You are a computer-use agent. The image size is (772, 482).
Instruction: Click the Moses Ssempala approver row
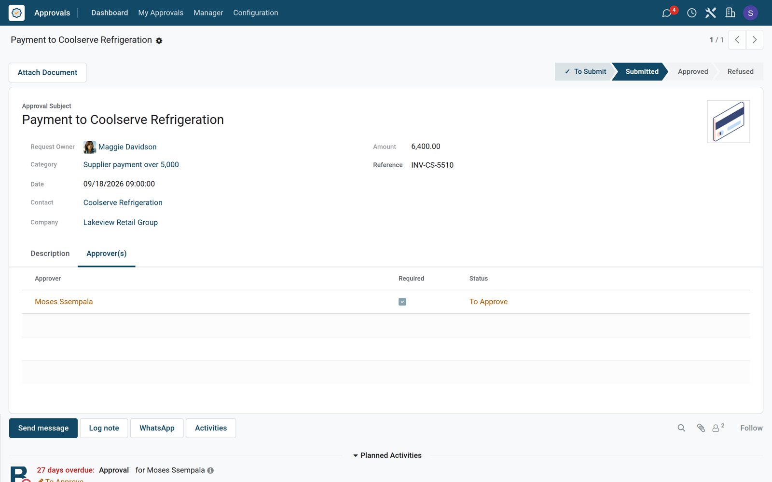[x=386, y=302]
